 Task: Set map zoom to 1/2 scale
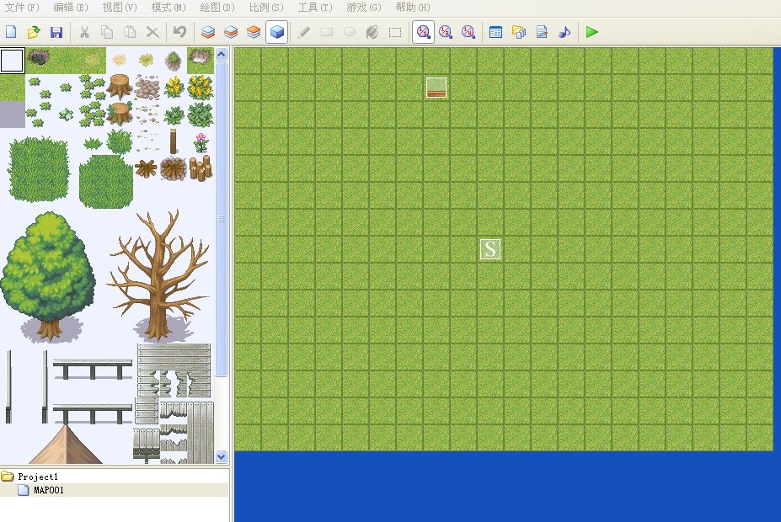[446, 32]
